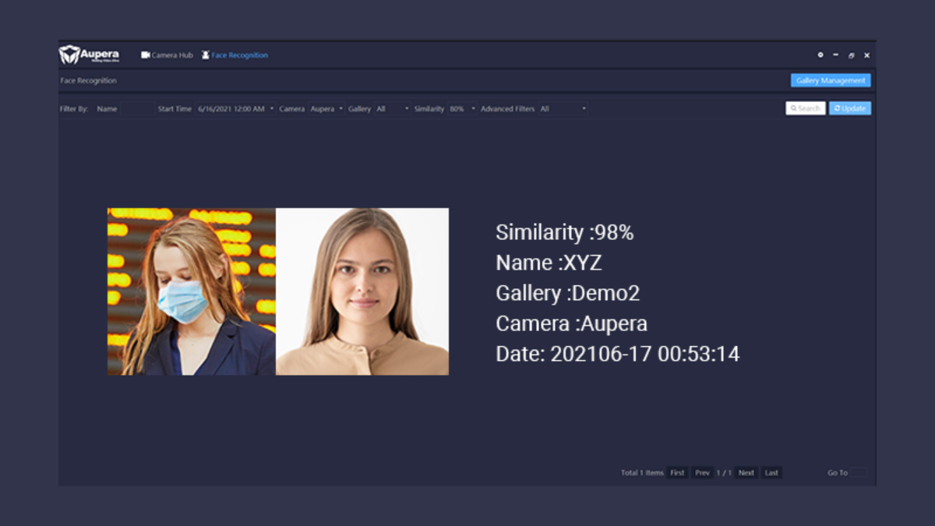Click the Next page control
Viewport: 935px width, 526px height.
point(746,472)
